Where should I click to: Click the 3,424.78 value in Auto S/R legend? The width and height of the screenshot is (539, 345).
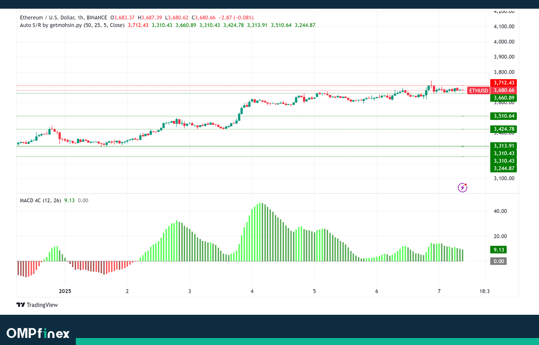point(234,25)
